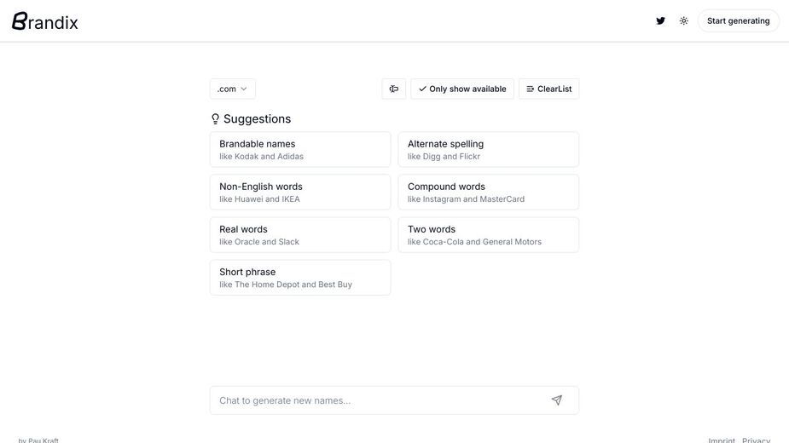Select Alternate spelling suggestion
This screenshot has width=789, height=443.
coord(489,149)
